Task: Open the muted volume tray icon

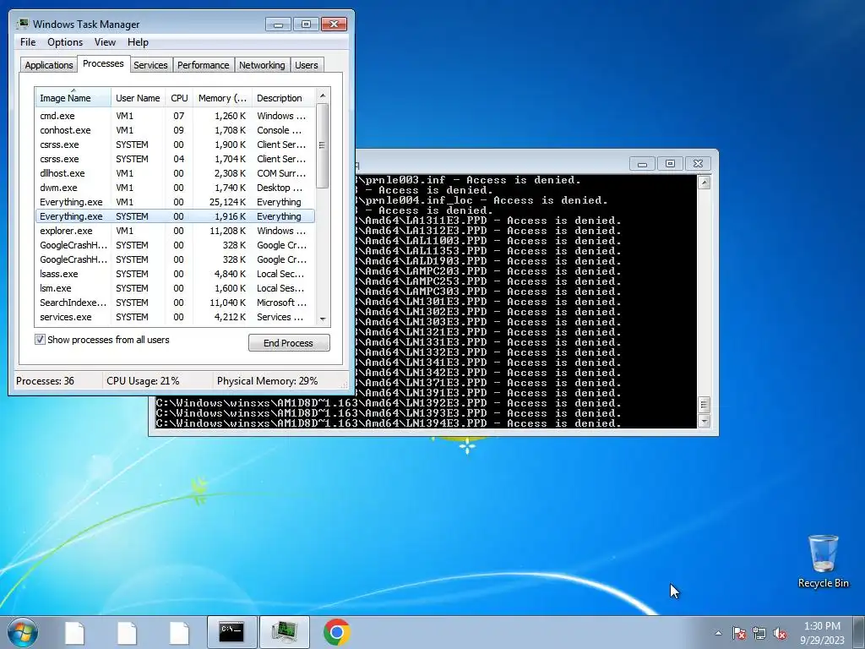Action: click(780, 633)
